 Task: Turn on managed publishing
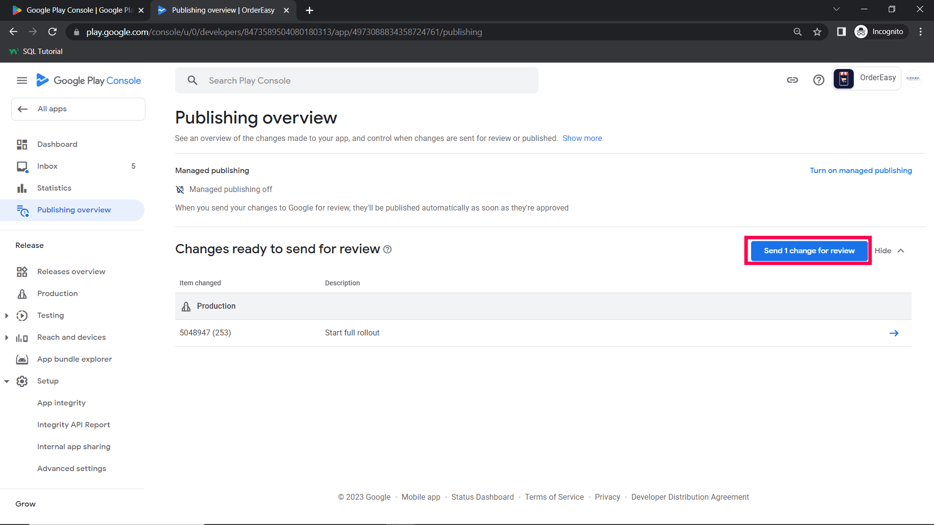pyautogui.click(x=861, y=171)
